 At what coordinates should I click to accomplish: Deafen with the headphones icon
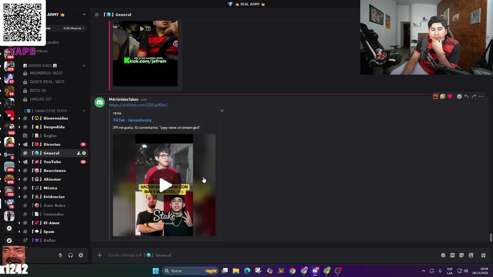(70, 255)
